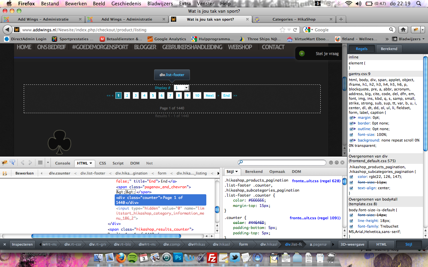Open the Trash in the Dock
Viewport: 428px width, 267px height.
(x=331, y=258)
